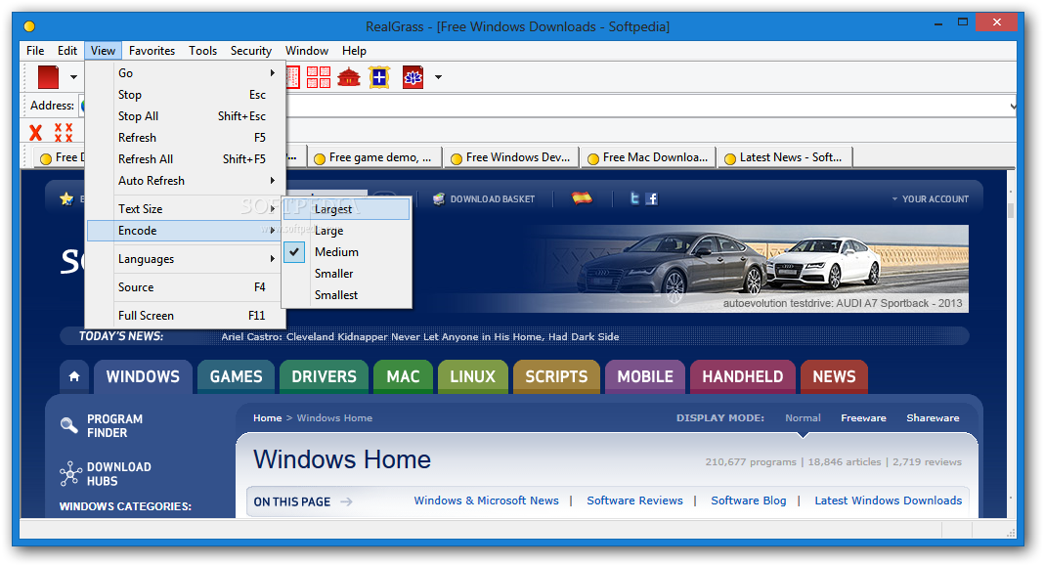Open the Window menu
The width and height of the screenshot is (1044, 566).
[307, 51]
